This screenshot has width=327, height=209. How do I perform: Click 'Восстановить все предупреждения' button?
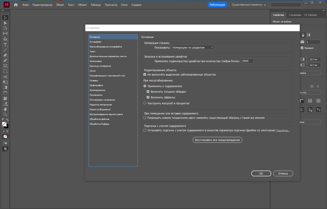click(217, 140)
